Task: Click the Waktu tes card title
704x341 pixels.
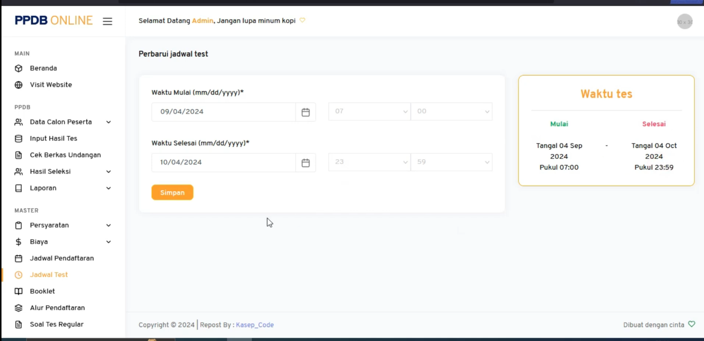Action: [606, 94]
